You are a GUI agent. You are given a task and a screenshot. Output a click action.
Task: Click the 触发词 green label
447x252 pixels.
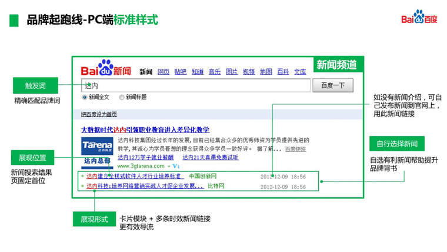tap(35, 85)
